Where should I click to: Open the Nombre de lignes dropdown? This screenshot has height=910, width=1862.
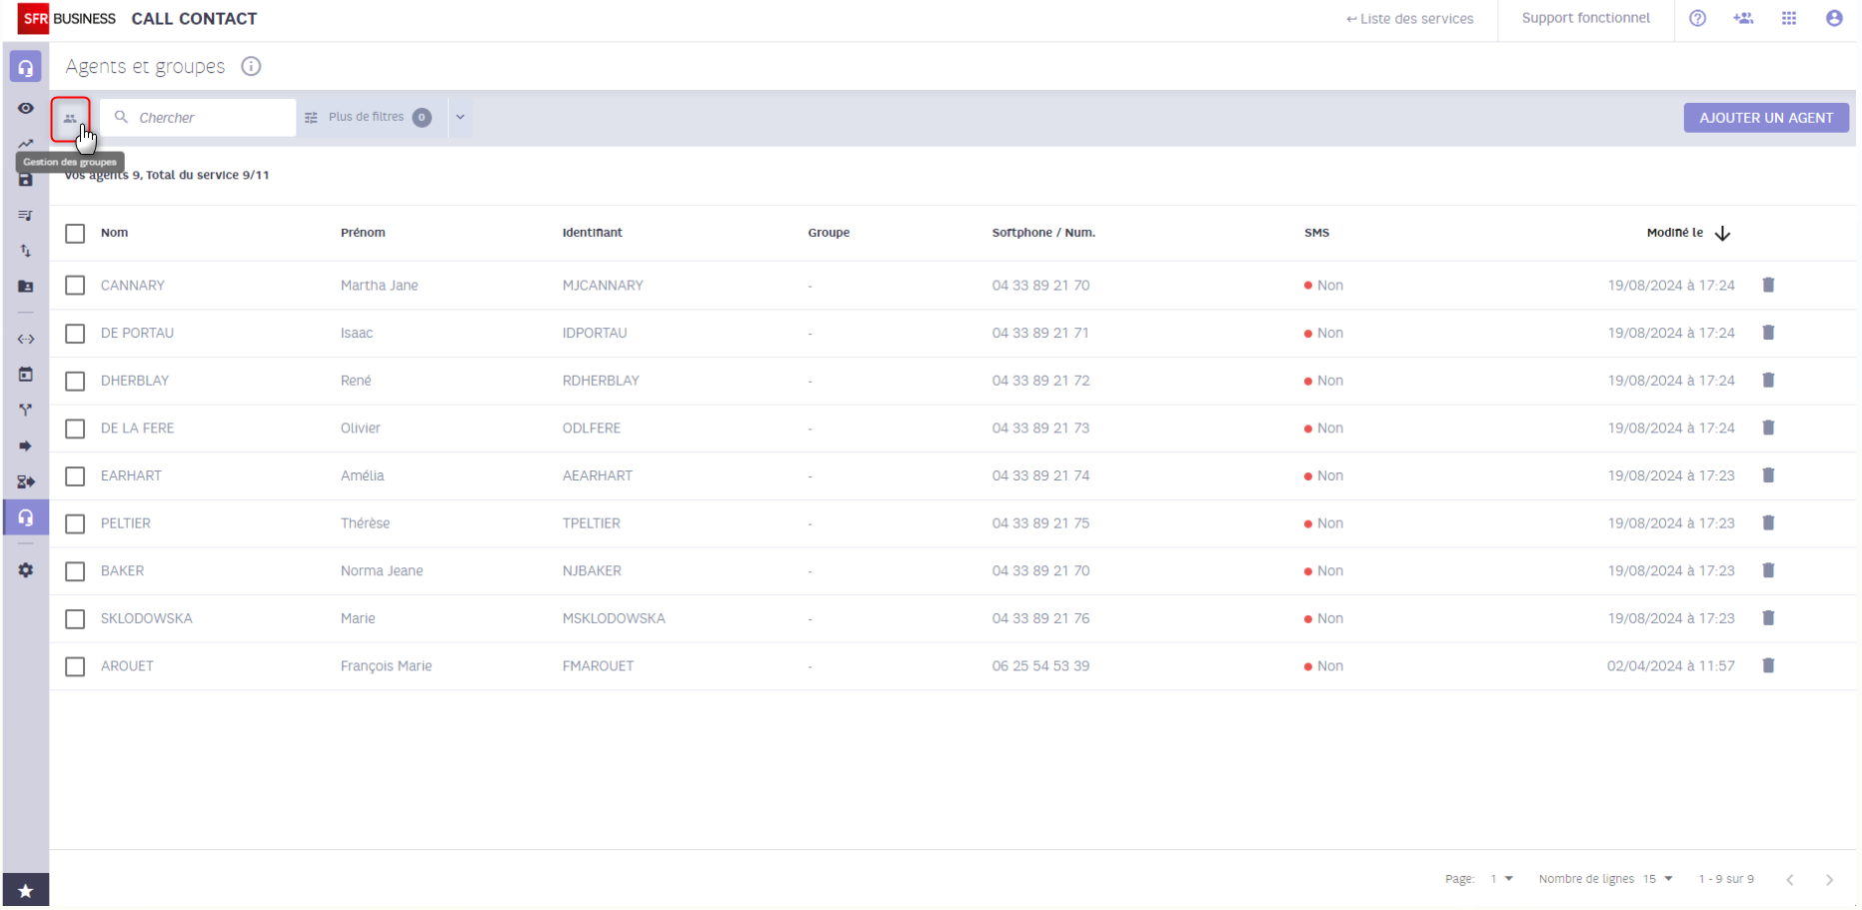(x=1658, y=879)
